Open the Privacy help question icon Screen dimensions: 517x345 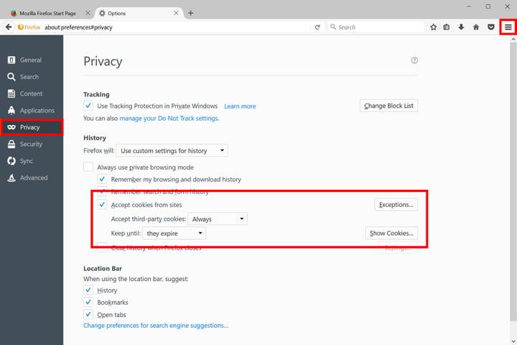point(414,61)
